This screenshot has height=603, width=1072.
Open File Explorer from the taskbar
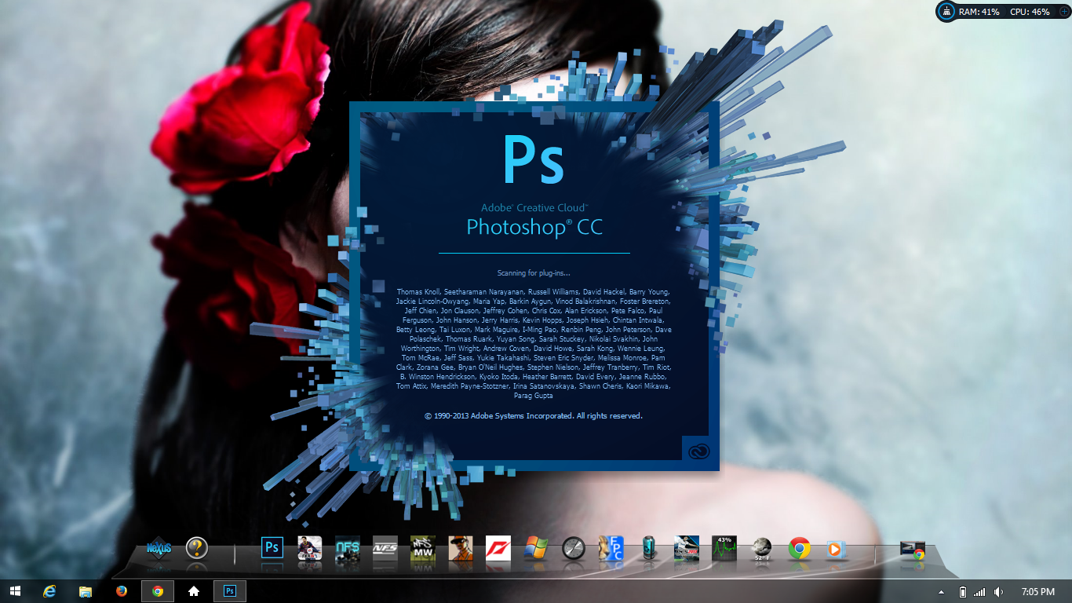[x=86, y=591]
